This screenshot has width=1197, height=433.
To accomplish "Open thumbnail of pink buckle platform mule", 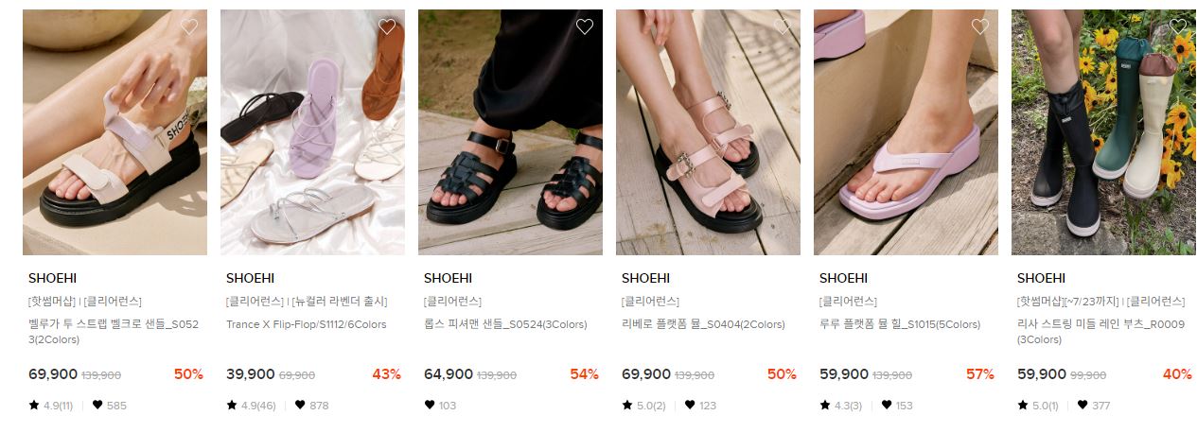I will (708, 132).
